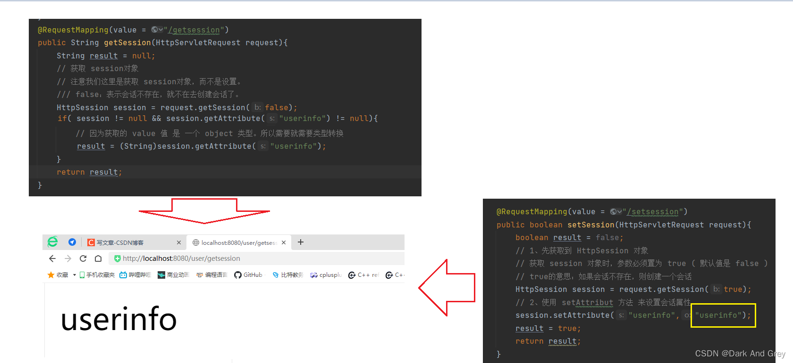
Task: Open the 哔哩哔哩 bookmark
Action: (135, 275)
